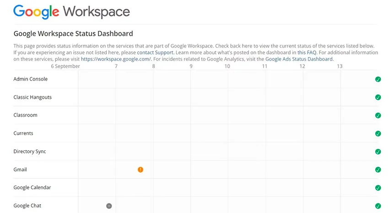The width and height of the screenshot is (389, 213).
Task: Open the Google Ads Status Dashboard link
Action: pos(299,59)
